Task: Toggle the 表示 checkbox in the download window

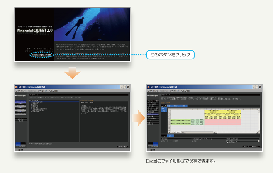Action: (193, 141)
